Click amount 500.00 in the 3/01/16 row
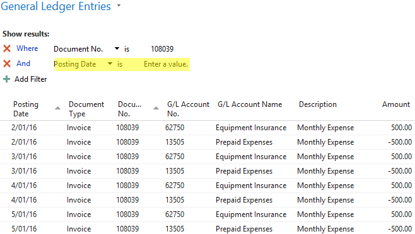The height and width of the screenshot is (234, 415). pyautogui.click(x=402, y=157)
